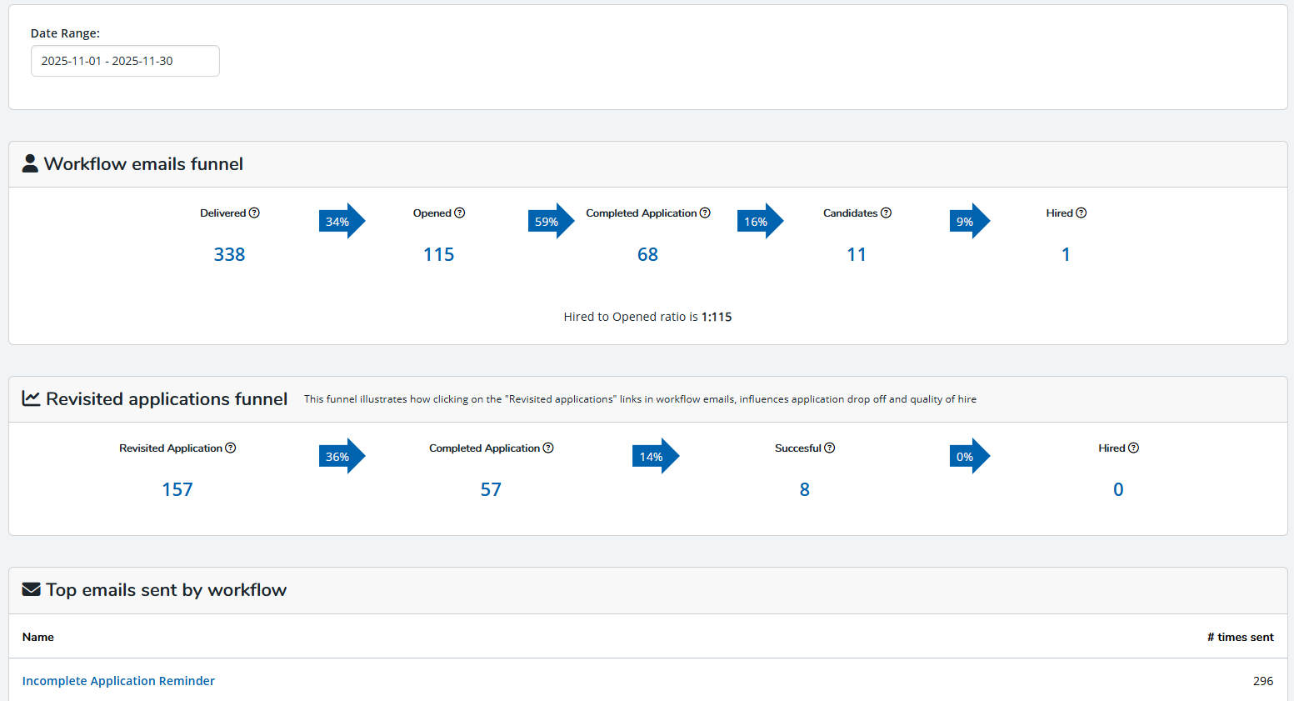The height and width of the screenshot is (701, 1294).
Task: Open the help icon next to Completed Application in top funnel
Action: (706, 213)
